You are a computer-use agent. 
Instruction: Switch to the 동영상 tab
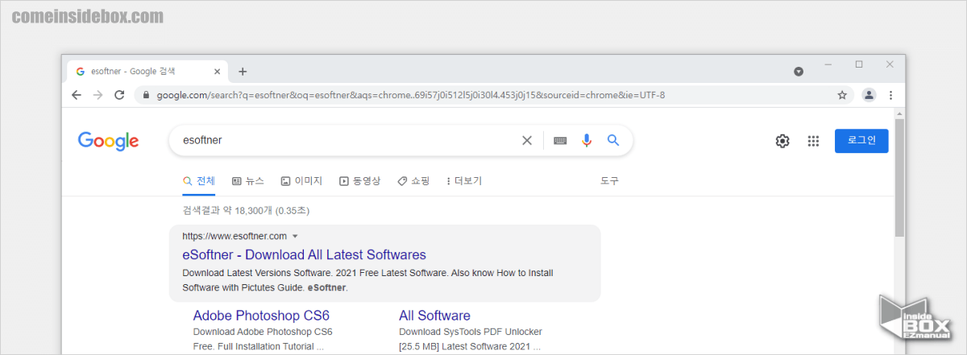[359, 181]
